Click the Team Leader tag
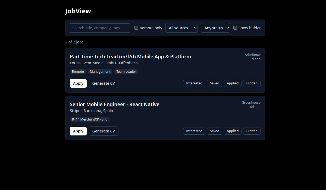The height and width of the screenshot is (190, 326). (x=126, y=72)
